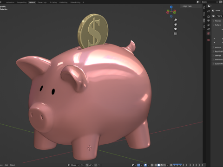This screenshot has width=223, height=167.
Task: Open the Texture properties tab (checker icon)
Action: coord(209,40)
